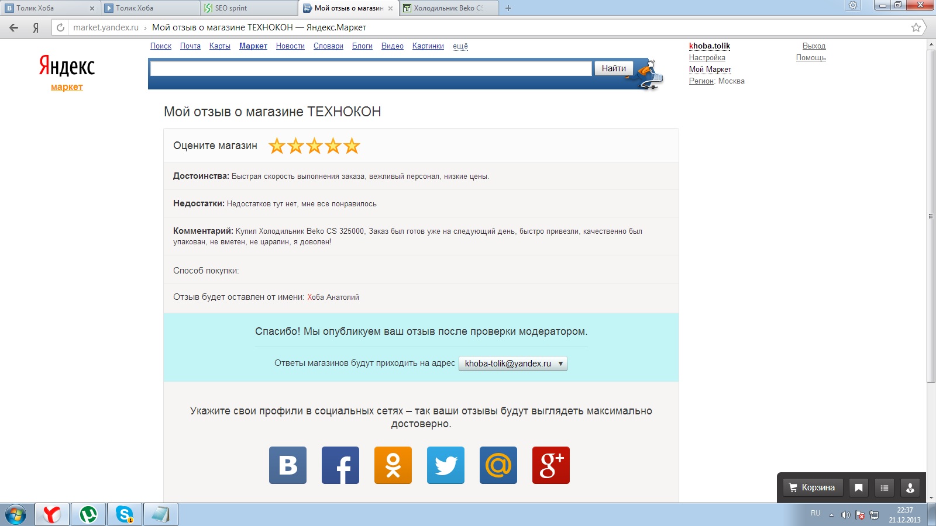Click the Яндекс logo
The height and width of the screenshot is (526, 936).
[x=67, y=66]
